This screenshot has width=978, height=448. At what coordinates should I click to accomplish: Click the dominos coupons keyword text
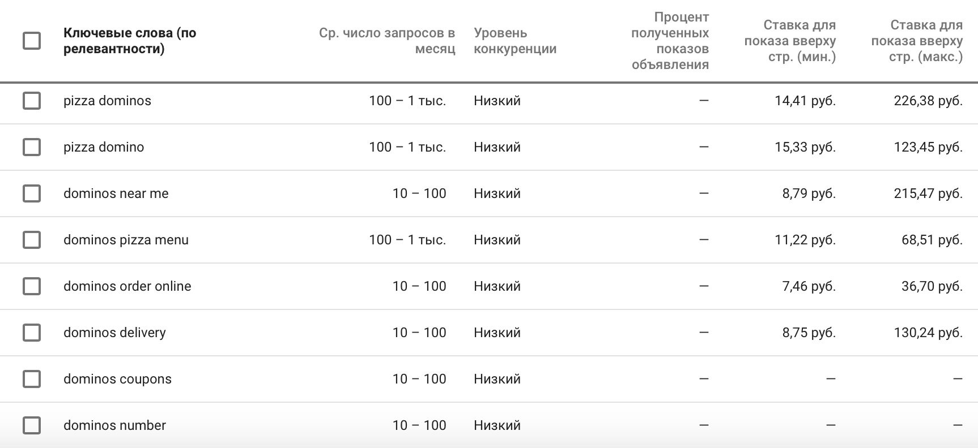(x=117, y=379)
